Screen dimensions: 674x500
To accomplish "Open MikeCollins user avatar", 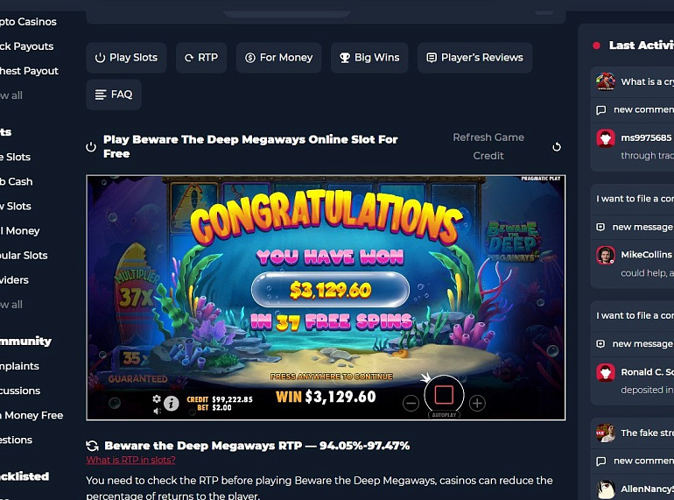I will tap(606, 255).
